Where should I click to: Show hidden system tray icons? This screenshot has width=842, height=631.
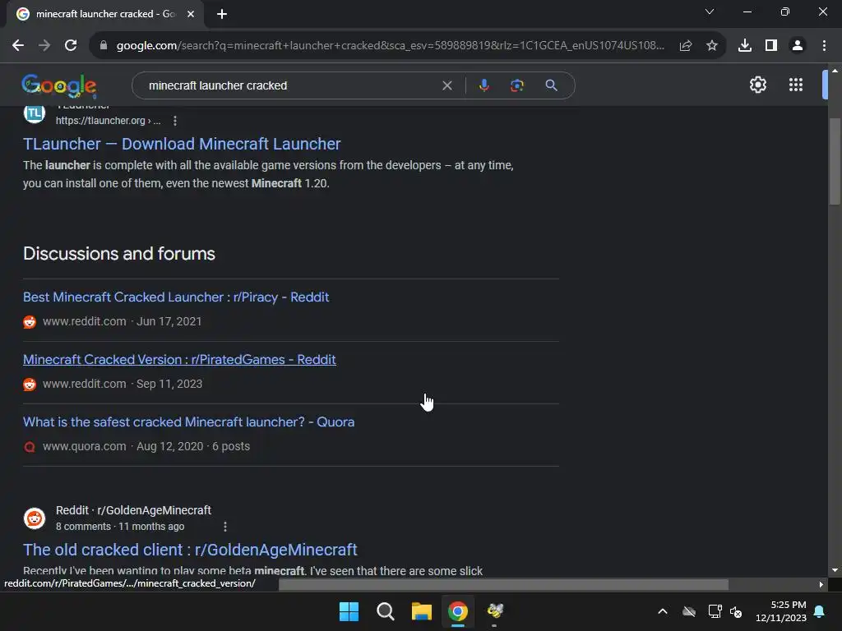tap(663, 611)
